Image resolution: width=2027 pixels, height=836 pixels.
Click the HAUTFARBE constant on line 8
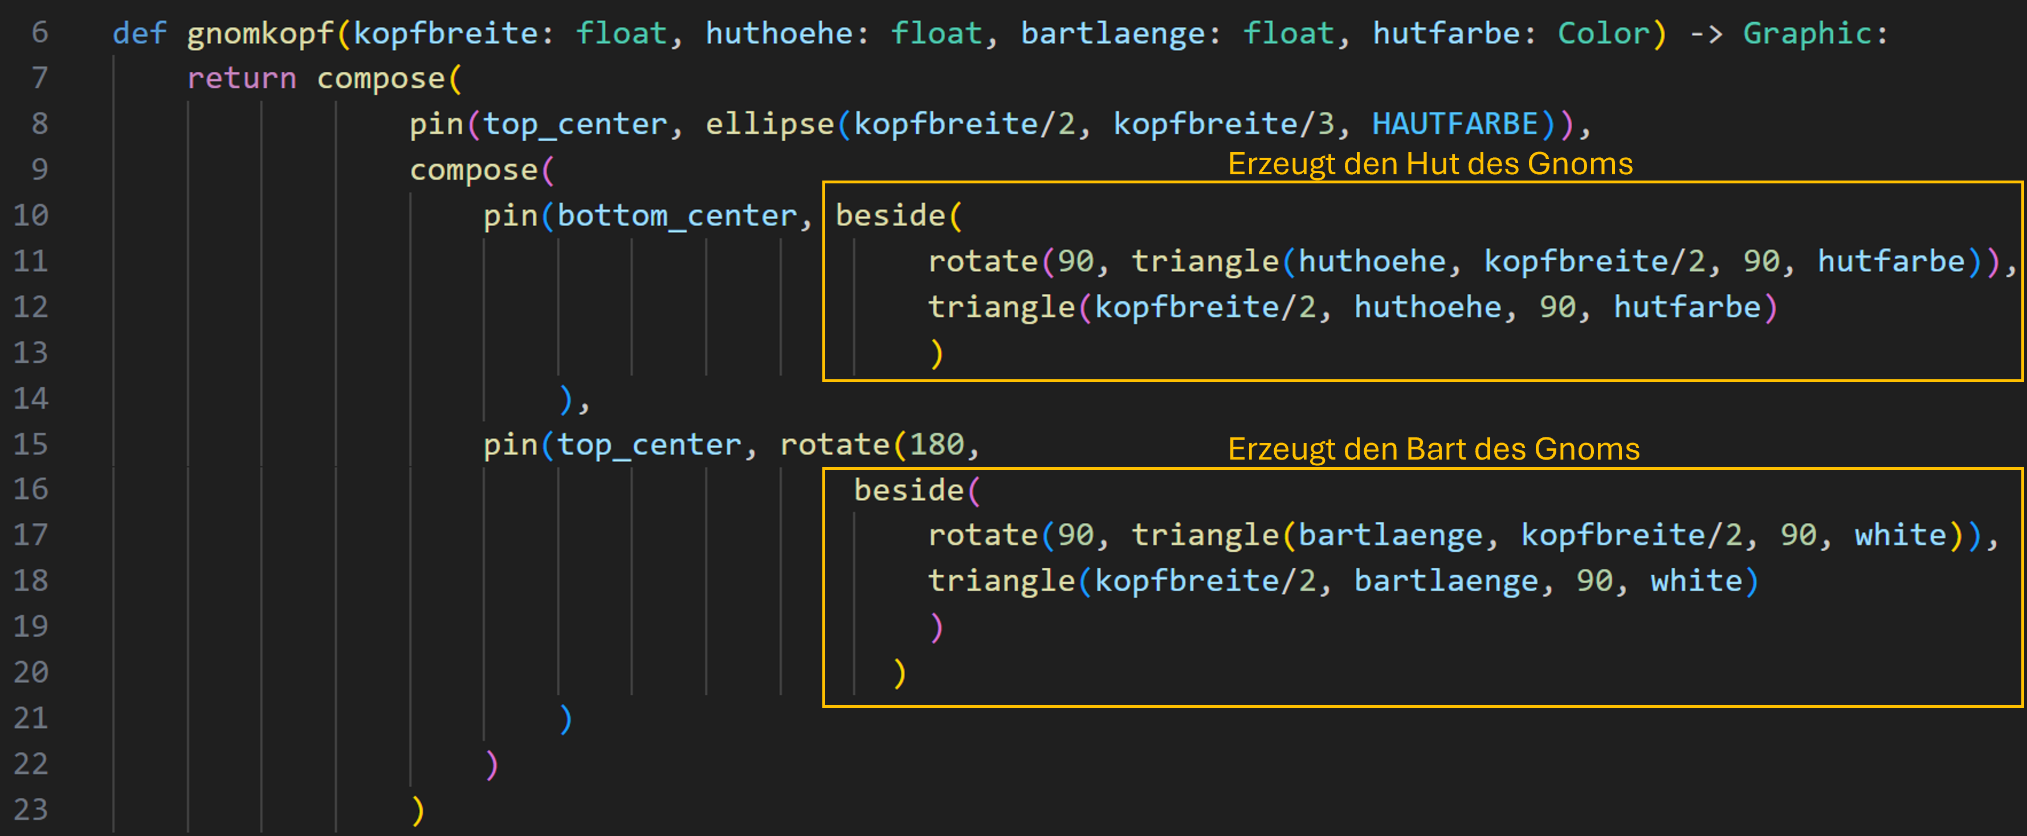pyautogui.click(x=1455, y=124)
